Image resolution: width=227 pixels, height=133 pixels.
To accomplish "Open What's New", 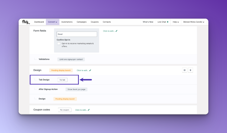I will pos(148,22).
